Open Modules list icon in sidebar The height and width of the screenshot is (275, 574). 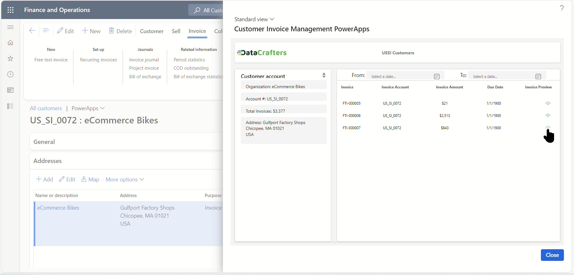[10, 106]
